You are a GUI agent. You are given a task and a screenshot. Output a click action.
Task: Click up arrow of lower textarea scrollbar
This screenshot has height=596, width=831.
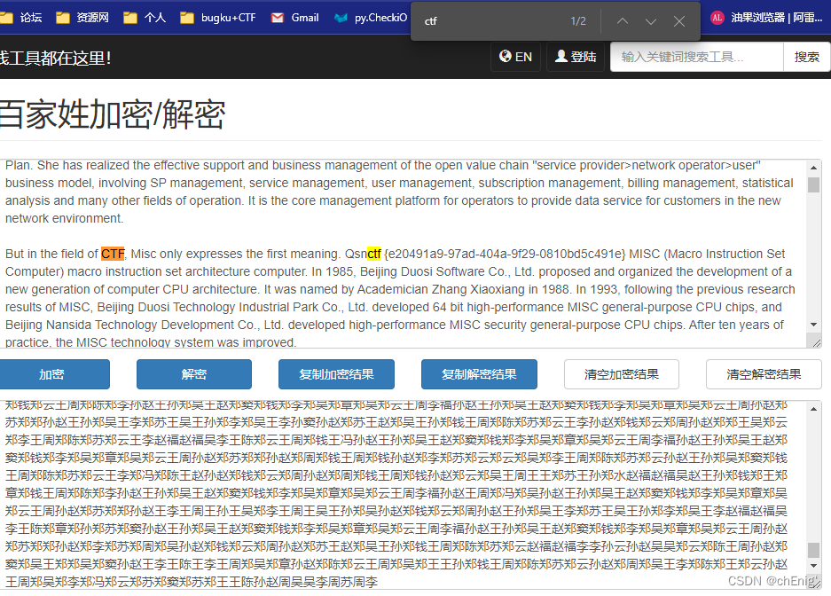pyautogui.click(x=813, y=409)
